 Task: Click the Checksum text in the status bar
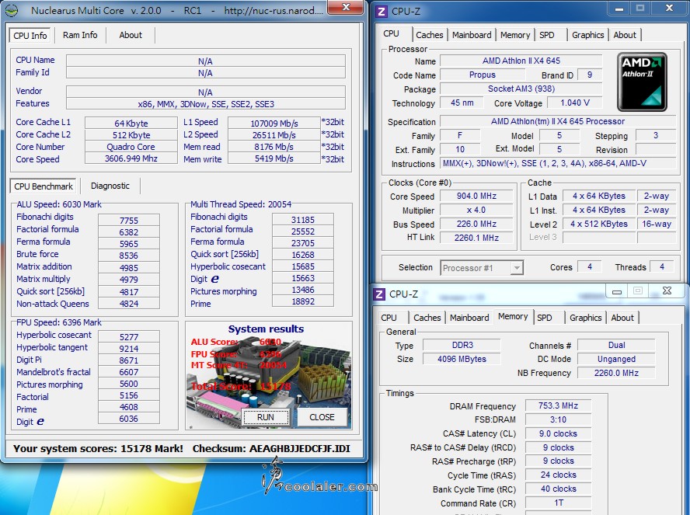271,449
